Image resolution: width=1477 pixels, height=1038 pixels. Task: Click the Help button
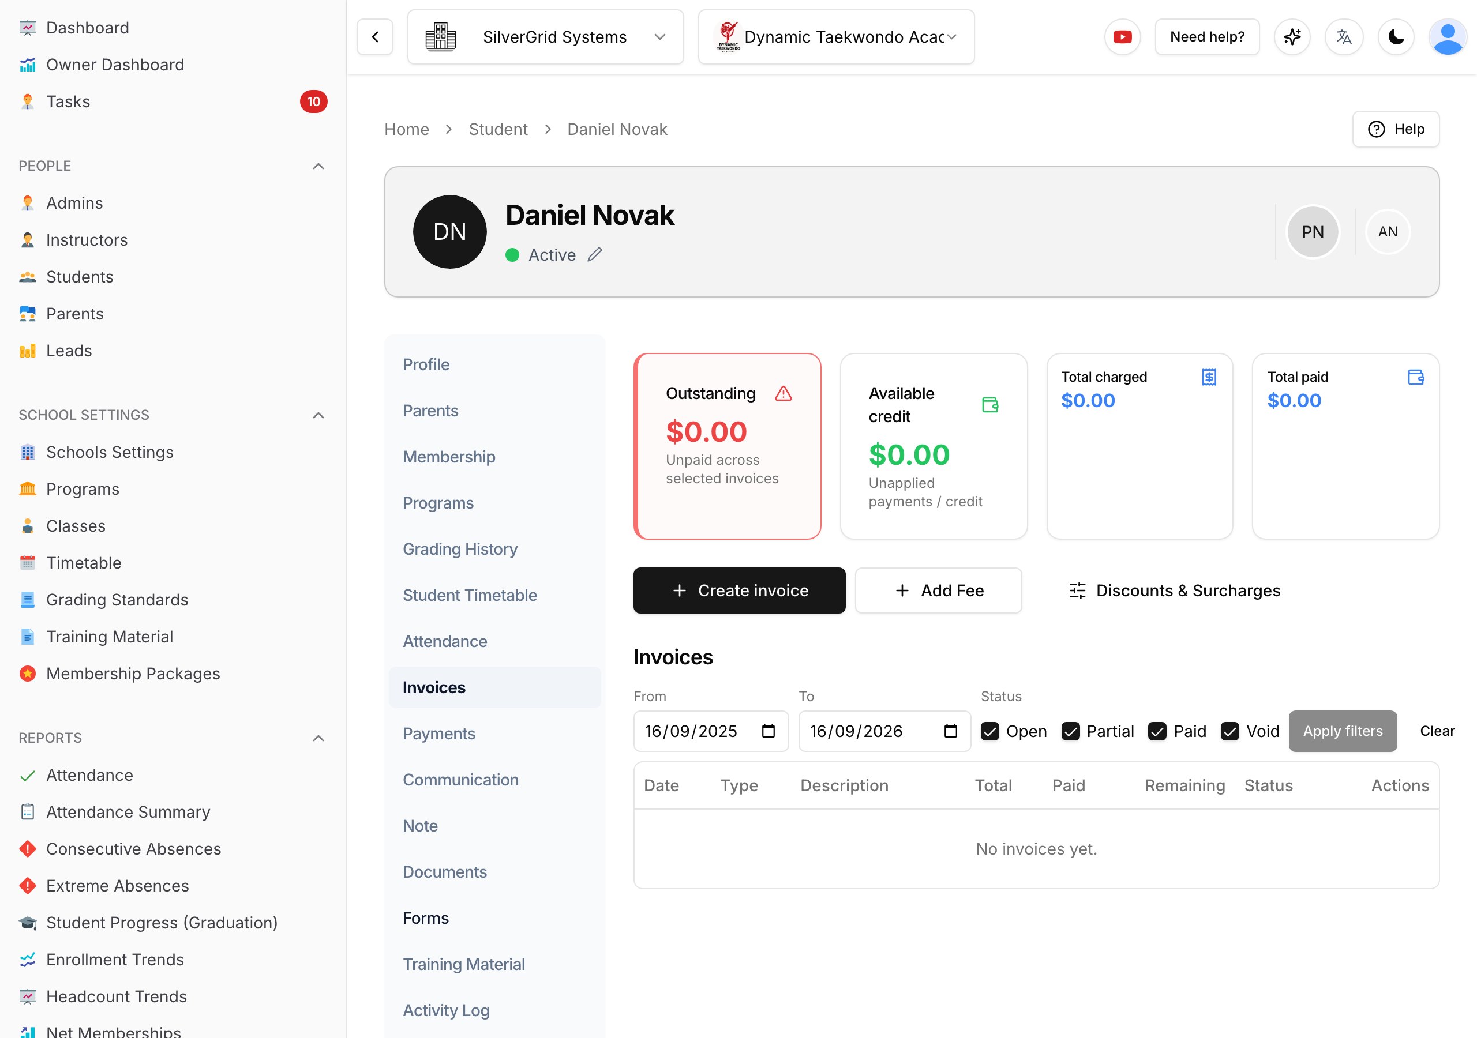click(1396, 129)
